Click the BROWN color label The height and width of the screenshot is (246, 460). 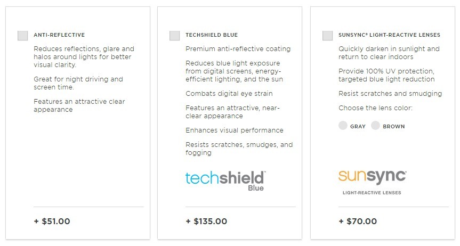tap(394, 126)
